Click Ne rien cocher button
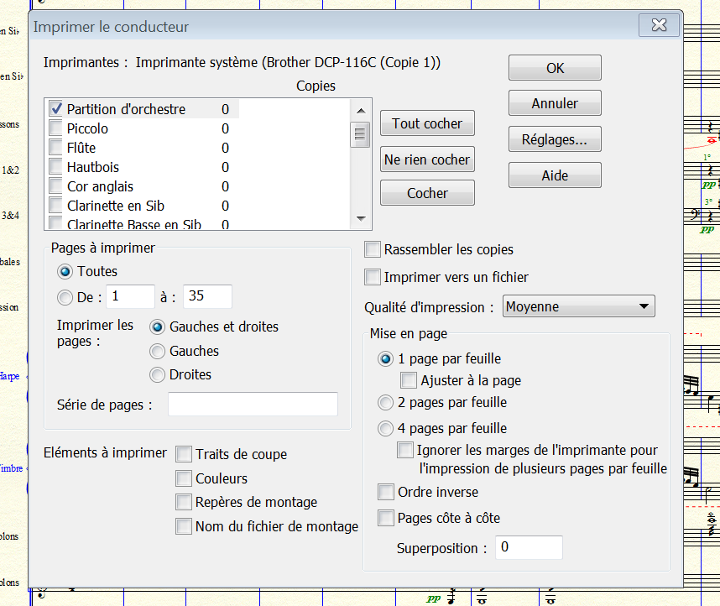The width and height of the screenshot is (720, 606). point(427,159)
